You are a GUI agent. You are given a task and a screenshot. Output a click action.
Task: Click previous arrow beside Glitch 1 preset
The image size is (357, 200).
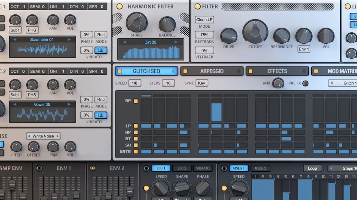(x=332, y=83)
